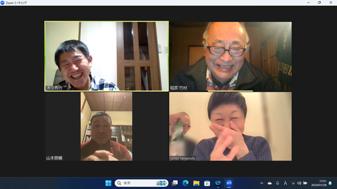
Task: Open Task View from the taskbar
Action: [175, 183]
